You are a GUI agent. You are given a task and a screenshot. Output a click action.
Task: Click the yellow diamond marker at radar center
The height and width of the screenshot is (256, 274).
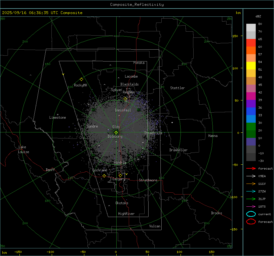click(116, 133)
